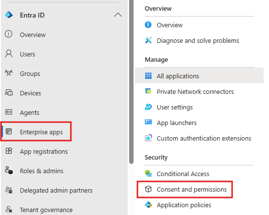Click the Entra ID diamond logo icon
This screenshot has height=215, width=269.
9,15
